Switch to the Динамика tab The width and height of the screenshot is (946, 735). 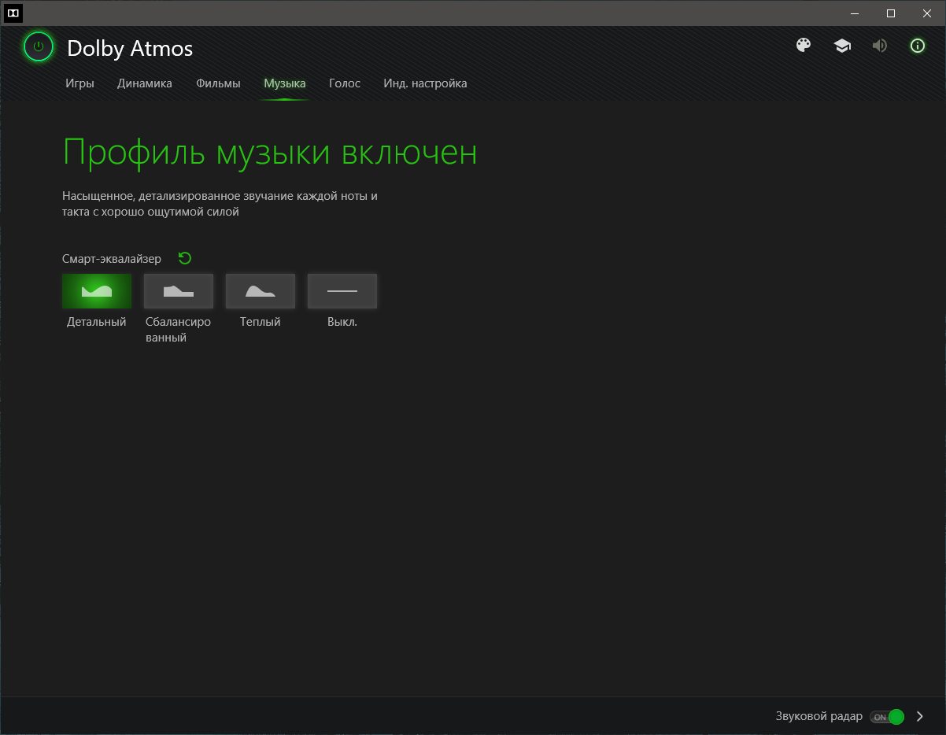pyautogui.click(x=145, y=83)
